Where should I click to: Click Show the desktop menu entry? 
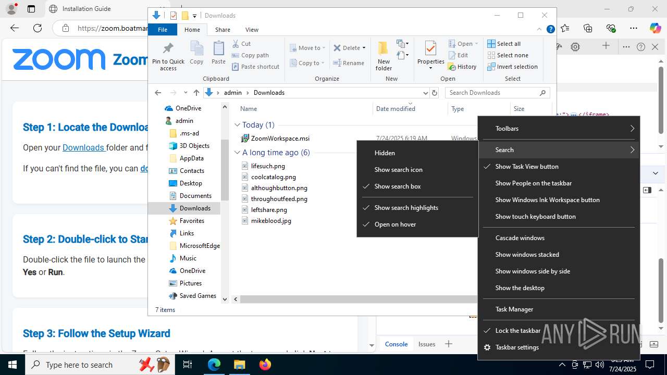pos(559,288)
